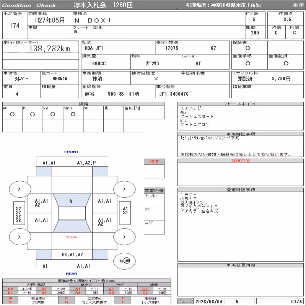Select the appeal point プッシュスタート
Image resolution: width=306 pixels, height=306 pixels.
coord(197,117)
